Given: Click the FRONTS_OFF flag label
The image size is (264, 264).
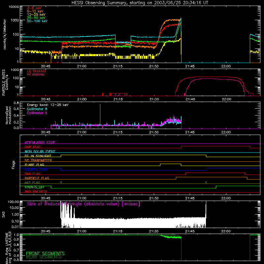Looking at the screenshot, I should [35, 187].
